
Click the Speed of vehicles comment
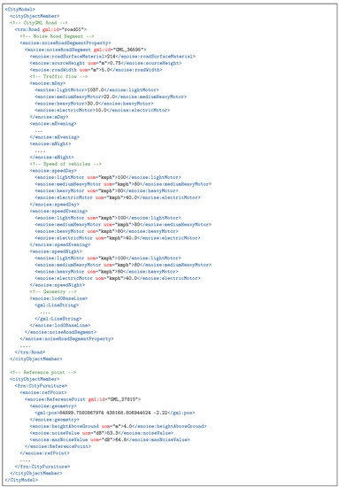pyautogui.click(x=65, y=164)
